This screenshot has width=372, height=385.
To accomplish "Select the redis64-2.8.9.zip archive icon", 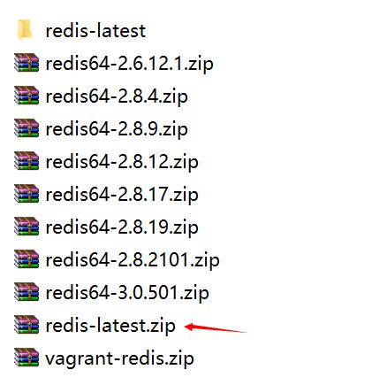I will [x=27, y=127].
